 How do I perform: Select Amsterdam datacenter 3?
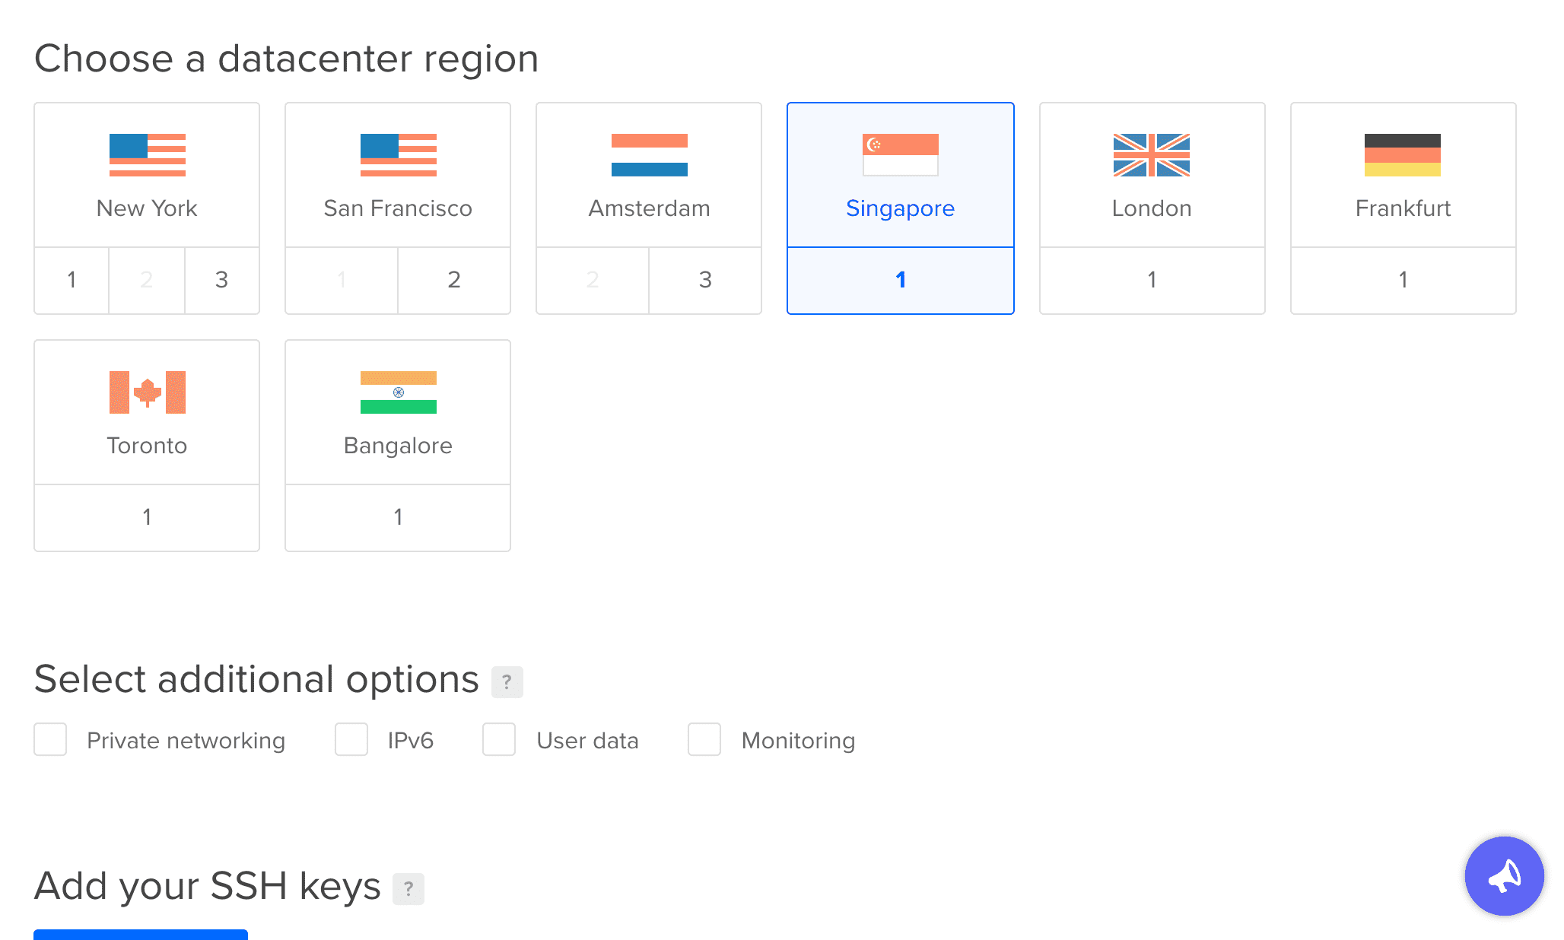[x=705, y=280]
